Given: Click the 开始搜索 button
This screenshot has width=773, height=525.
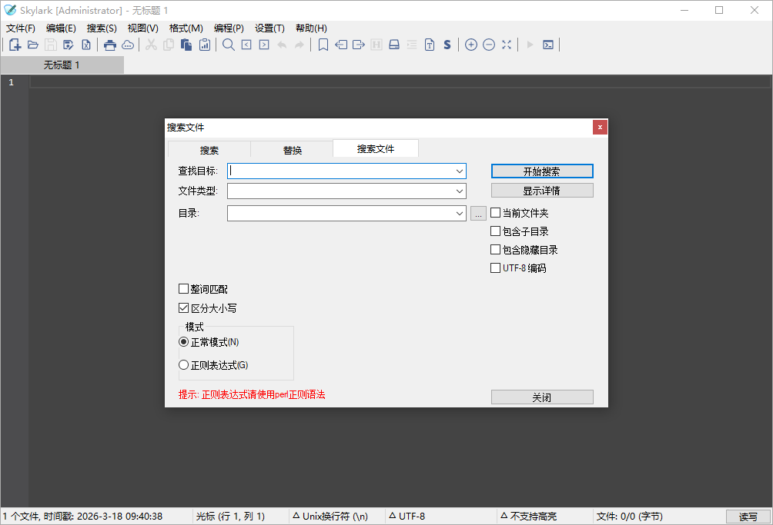Looking at the screenshot, I should (x=541, y=171).
